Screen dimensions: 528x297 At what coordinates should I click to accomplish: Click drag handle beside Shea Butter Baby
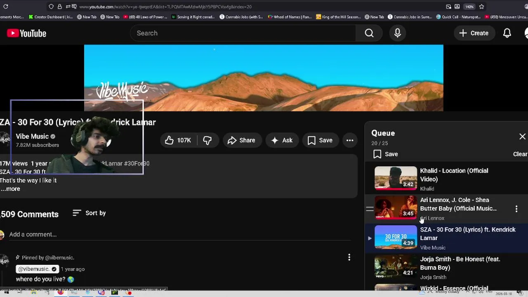(370, 209)
